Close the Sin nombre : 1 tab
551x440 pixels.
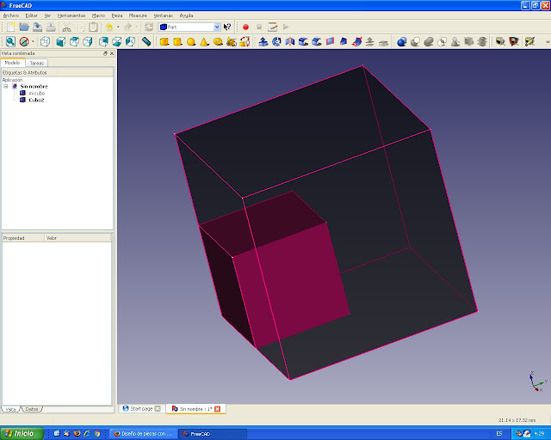click(218, 409)
